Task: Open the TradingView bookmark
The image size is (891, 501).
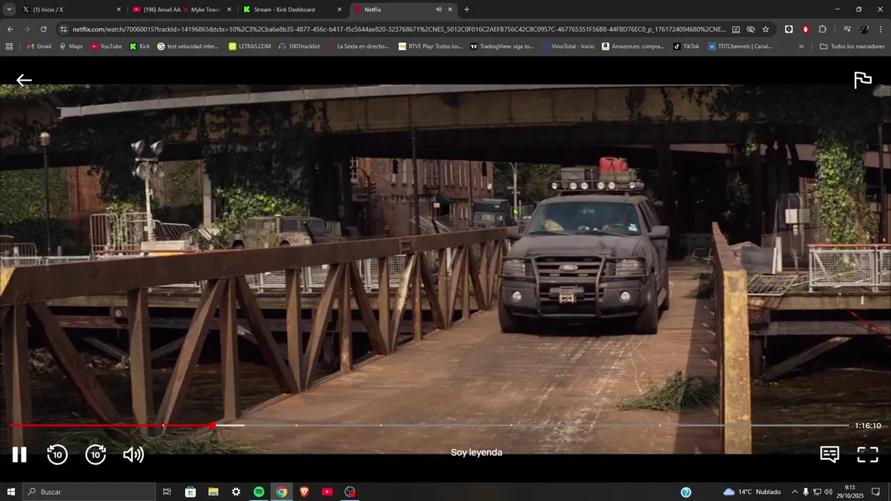Action: coord(502,46)
